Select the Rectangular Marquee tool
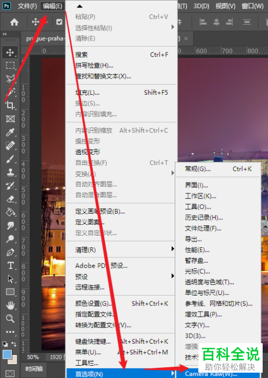268x378 pixels. [10, 65]
